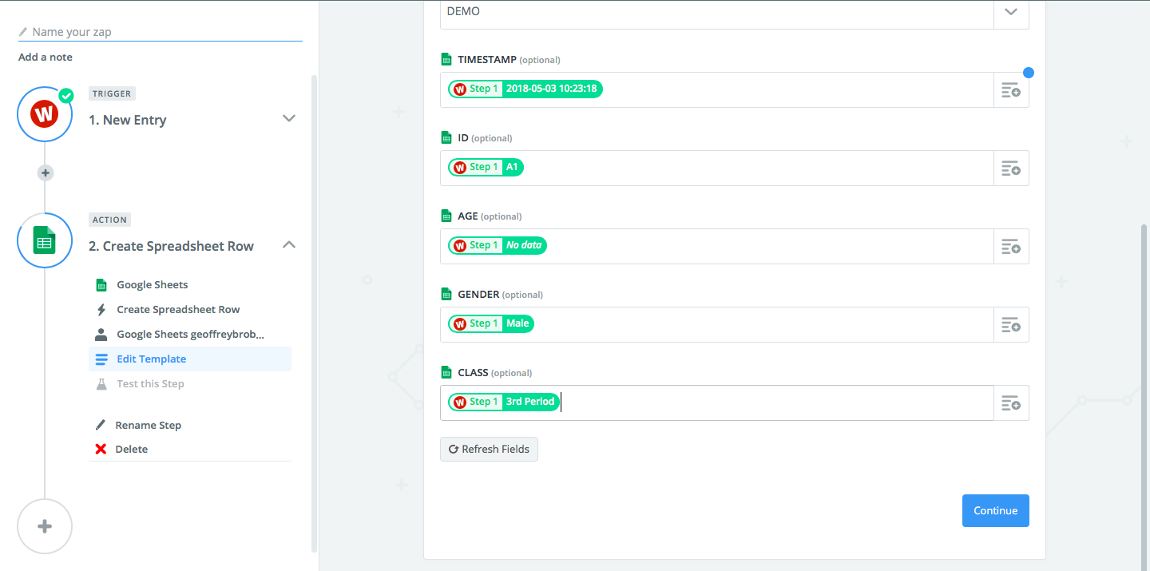The width and height of the screenshot is (1150, 571).
Task: Click the 1. New Entry title
Action: (x=128, y=120)
